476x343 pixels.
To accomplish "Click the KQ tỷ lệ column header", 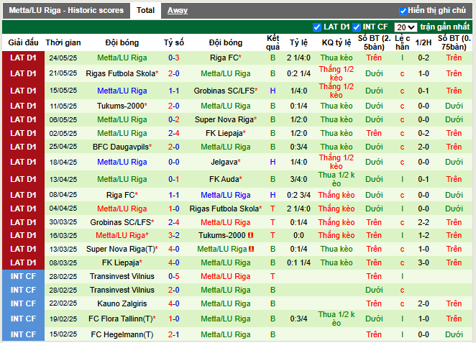I will [337, 42].
